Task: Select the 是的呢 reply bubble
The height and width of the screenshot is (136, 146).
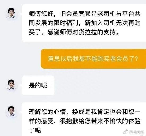Action: 38,85
